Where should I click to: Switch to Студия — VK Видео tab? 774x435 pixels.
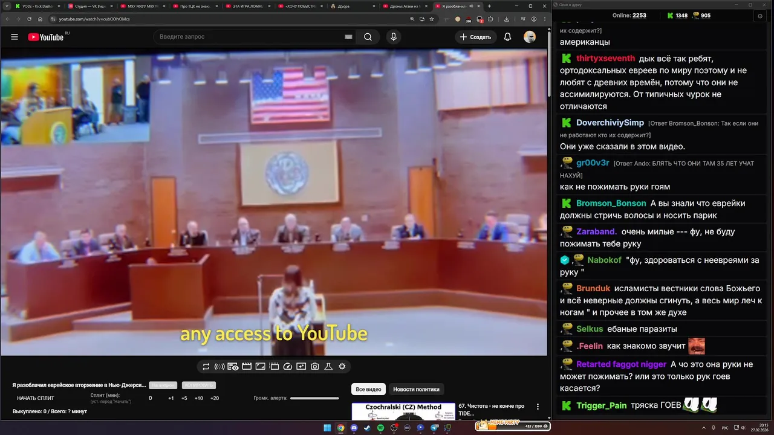click(x=89, y=6)
